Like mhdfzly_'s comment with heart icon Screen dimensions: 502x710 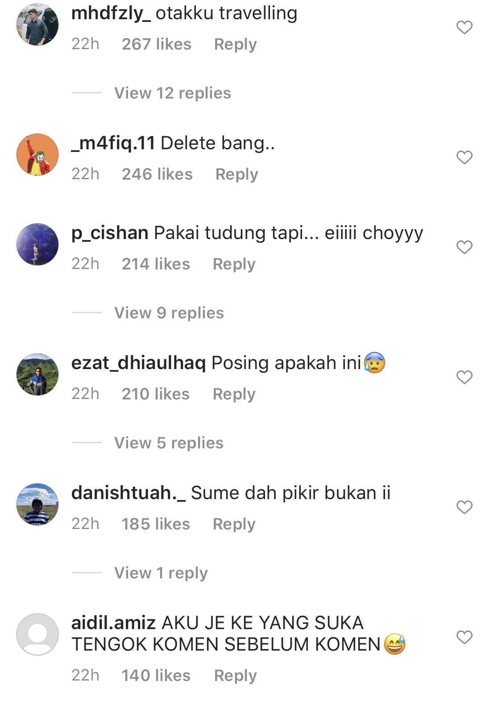464,28
